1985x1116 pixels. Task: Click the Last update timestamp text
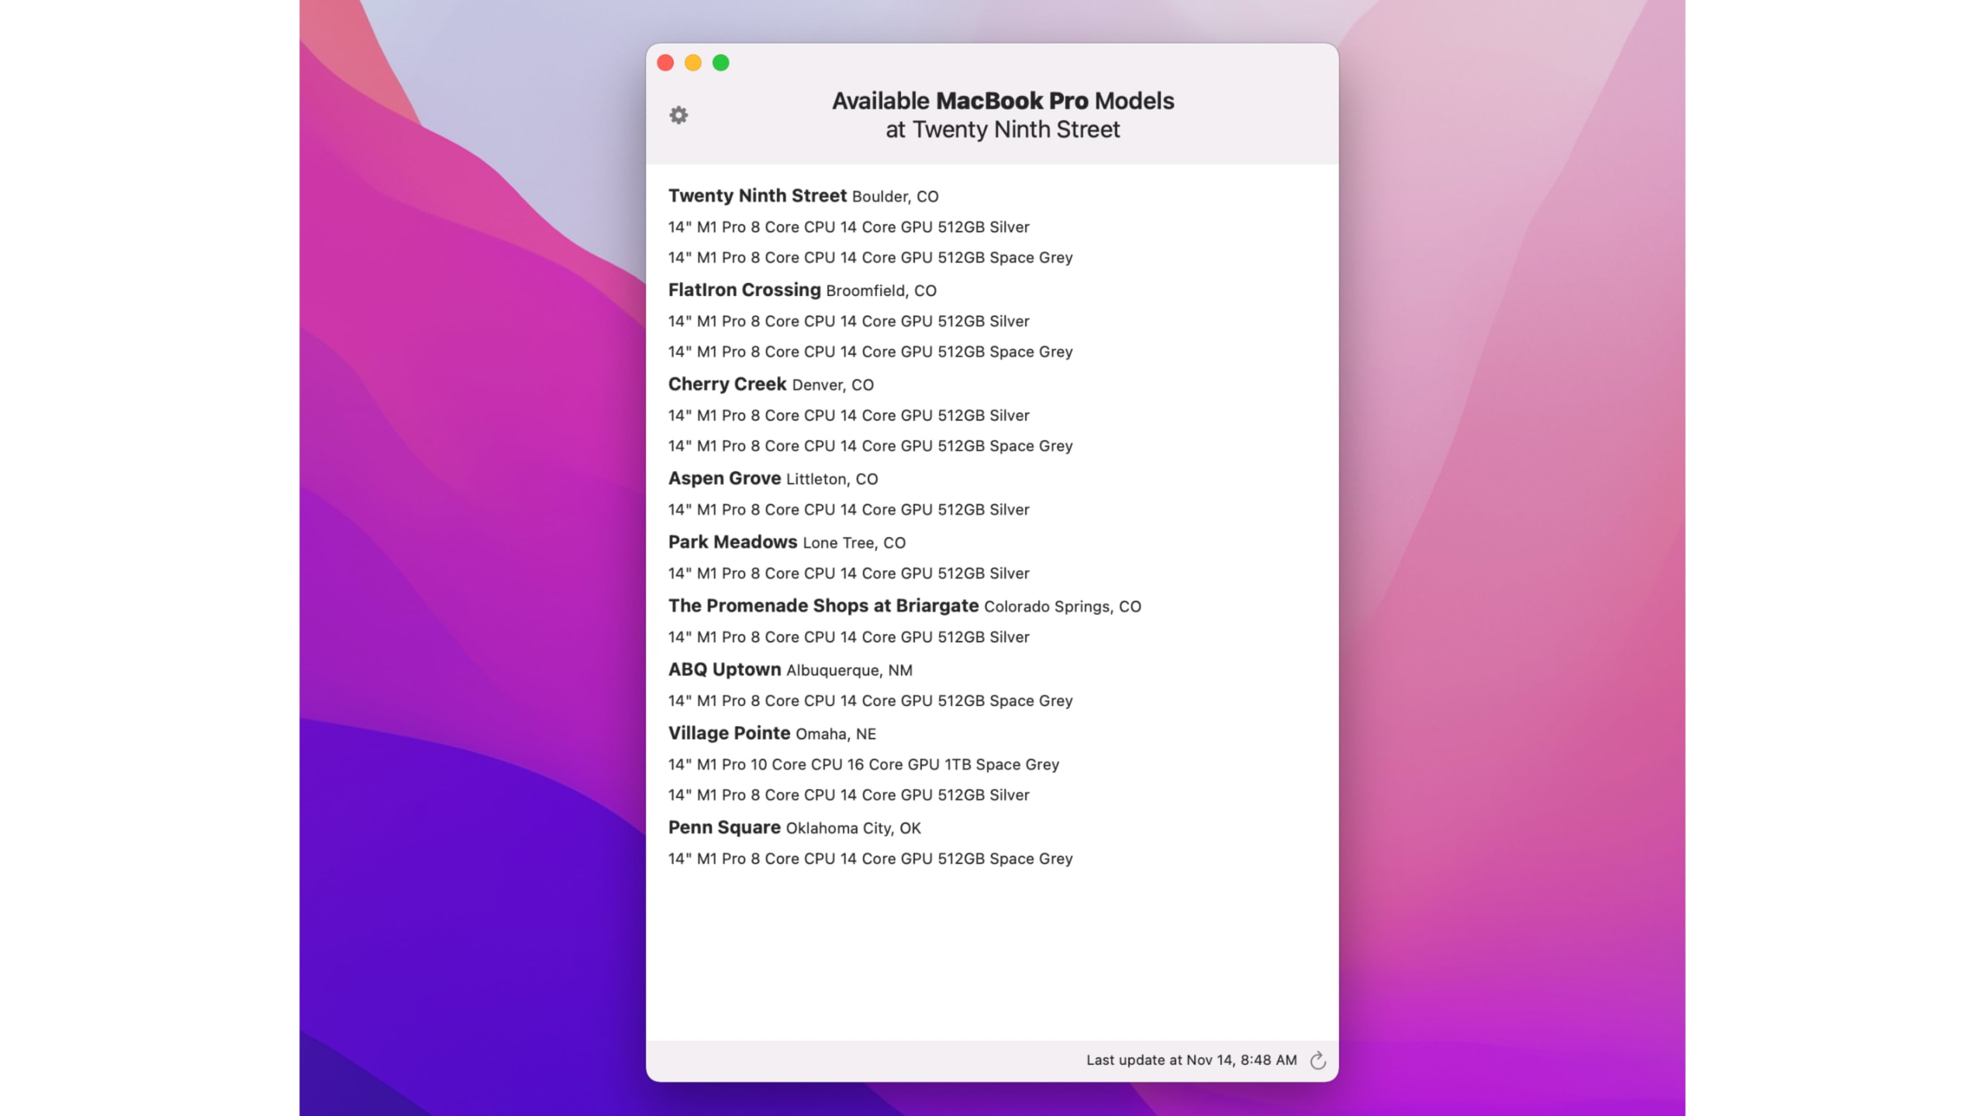point(1192,1059)
